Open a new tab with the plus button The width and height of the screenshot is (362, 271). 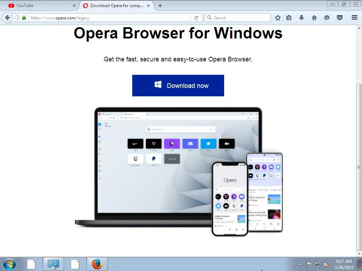click(160, 6)
